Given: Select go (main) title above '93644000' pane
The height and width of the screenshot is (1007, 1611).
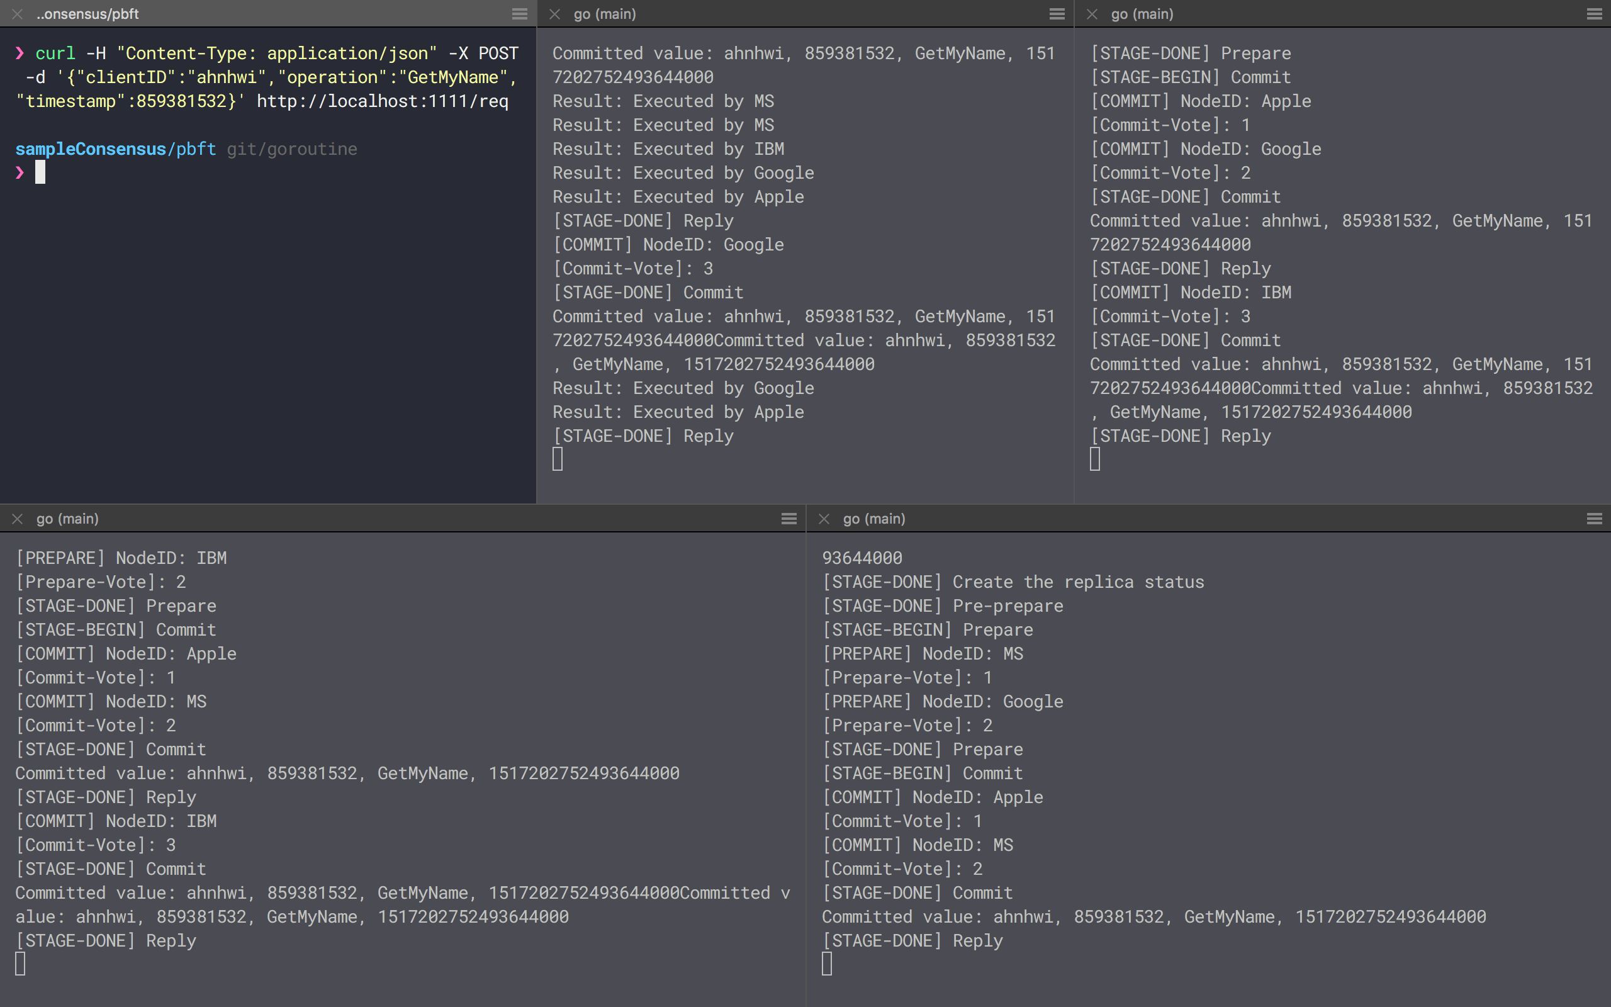Looking at the screenshot, I should click(873, 519).
